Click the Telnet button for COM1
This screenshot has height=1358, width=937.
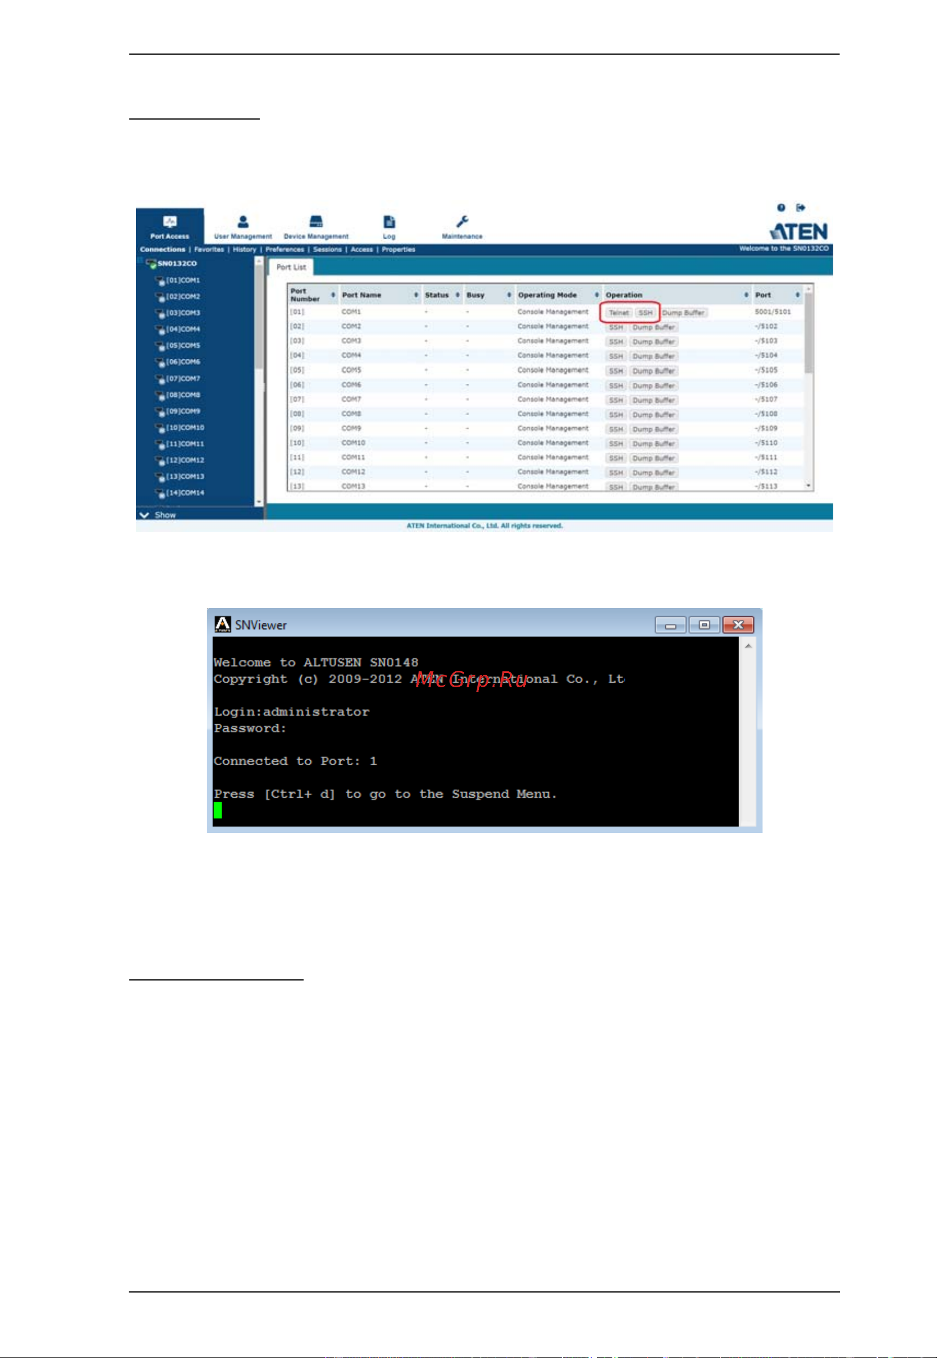coord(619,313)
